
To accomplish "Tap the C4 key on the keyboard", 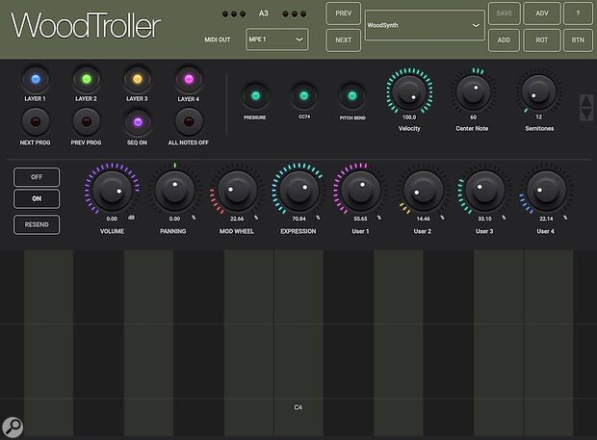I will [298, 343].
